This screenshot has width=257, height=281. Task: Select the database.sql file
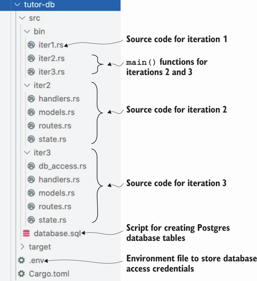(57, 233)
